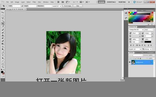Open font family dropdown

point(136,30)
